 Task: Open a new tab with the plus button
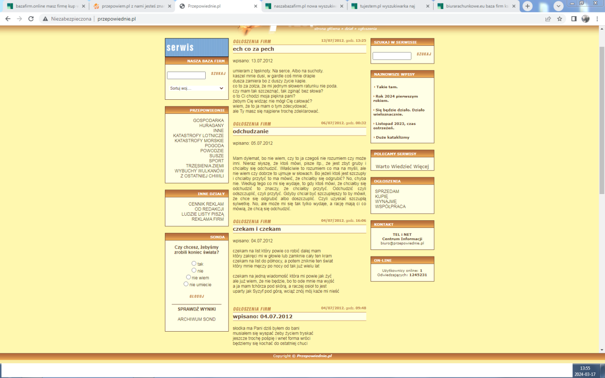coord(527,6)
